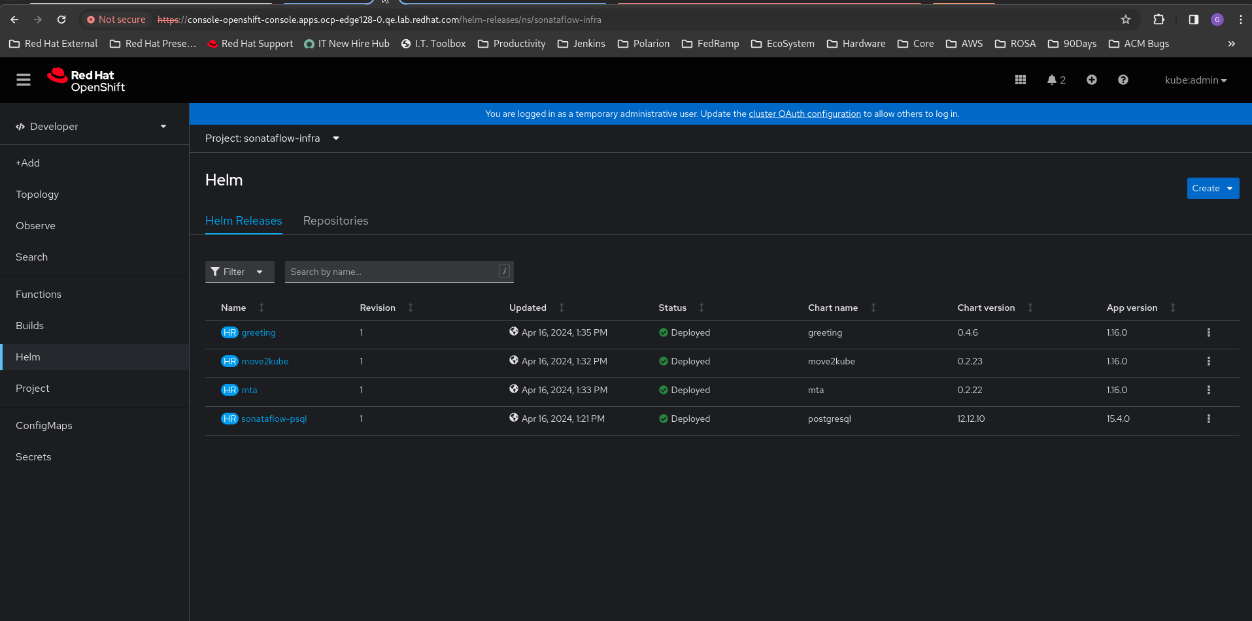Open the help question mark menu
Viewport: 1252px width, 621px height.
[1123, 80]
